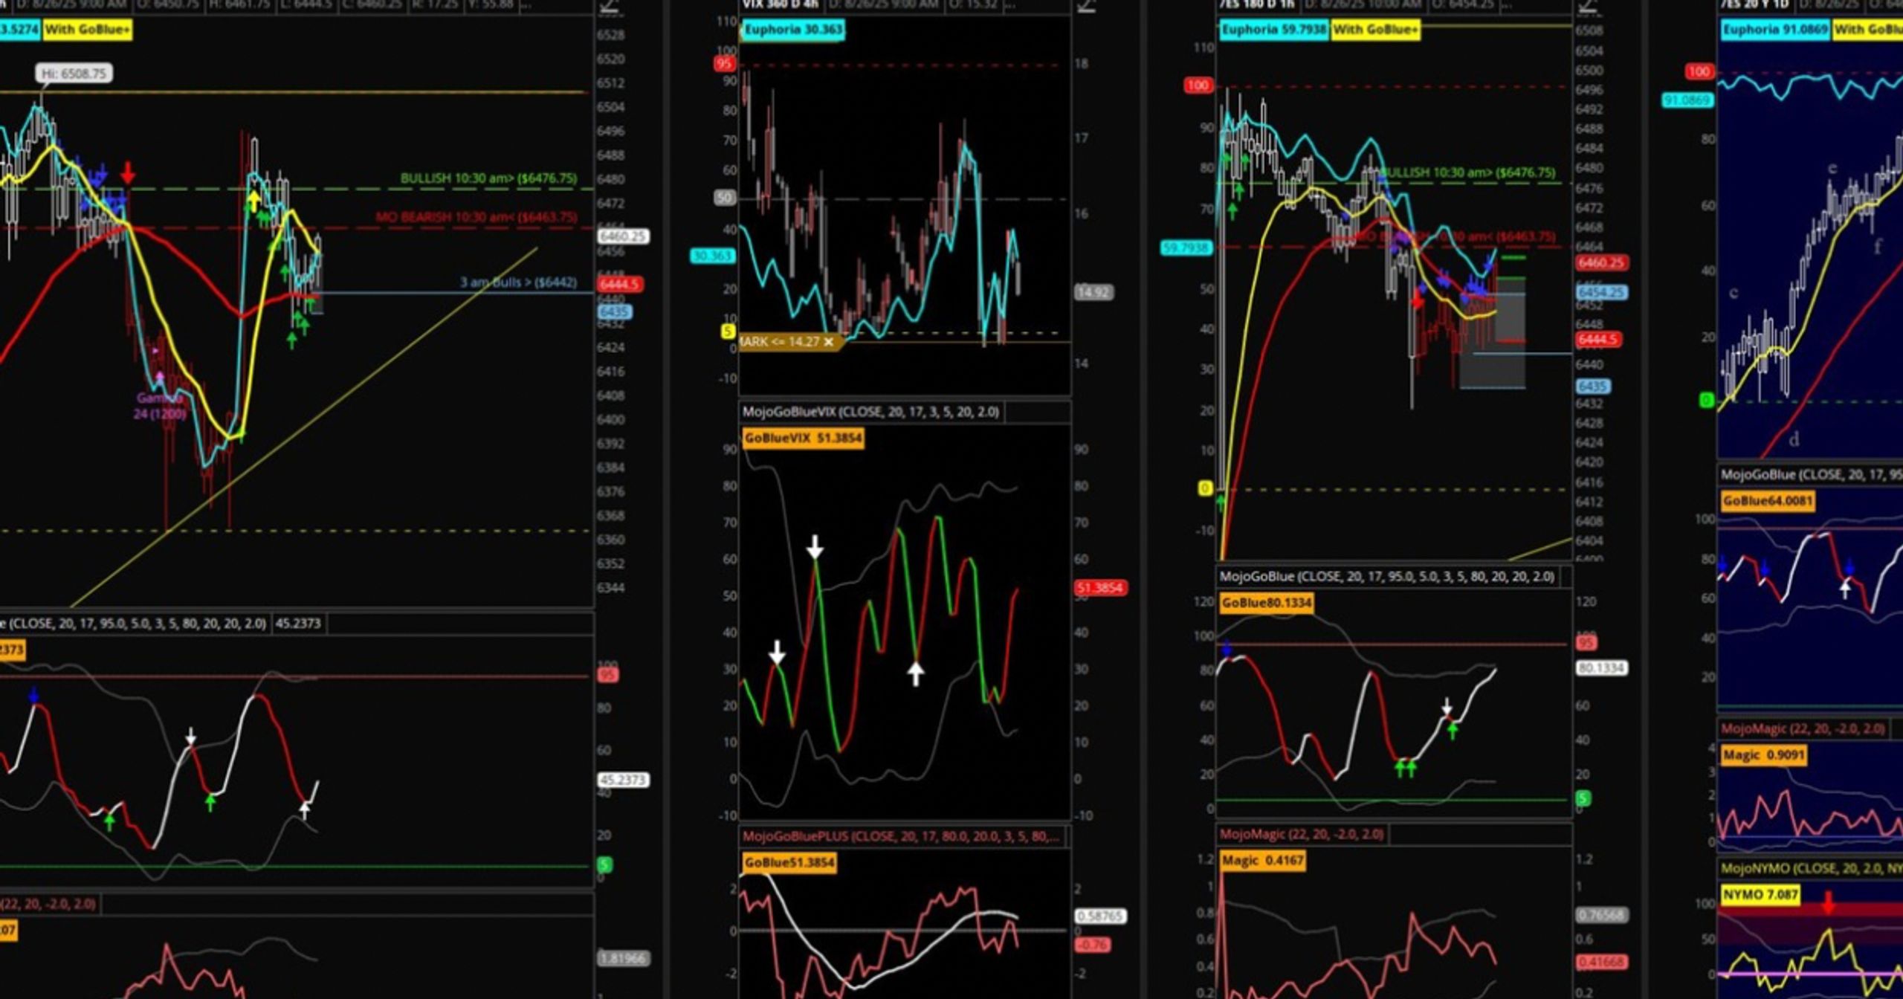Open drawing tools icon on VIX chart
This screenshot has width=1903, height=999.
[1086, 6]
